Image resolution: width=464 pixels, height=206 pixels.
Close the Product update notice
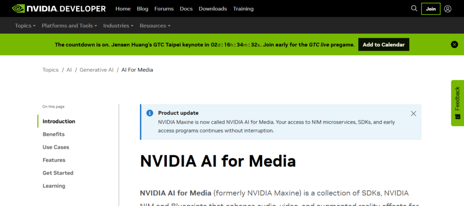pyautogui.click(x=413, y=114)
